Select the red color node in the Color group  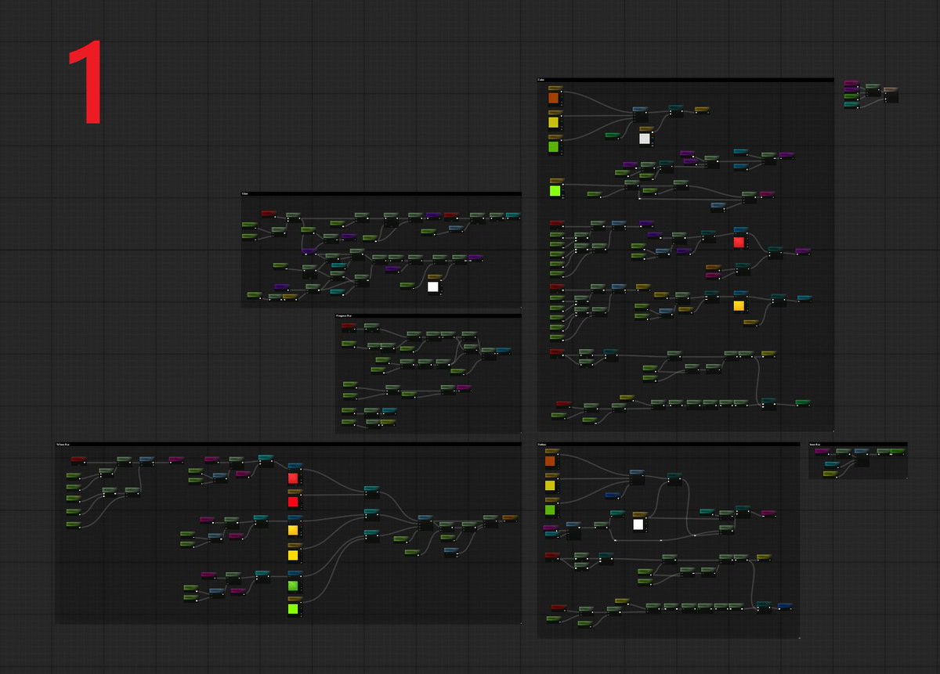739,239
